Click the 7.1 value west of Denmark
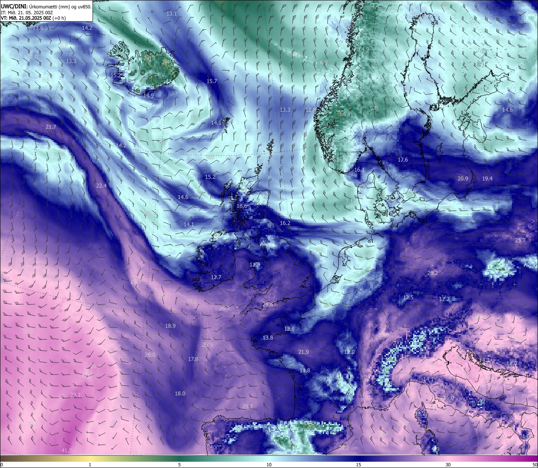Screen dimensions: 538x468 coord(349,201)
